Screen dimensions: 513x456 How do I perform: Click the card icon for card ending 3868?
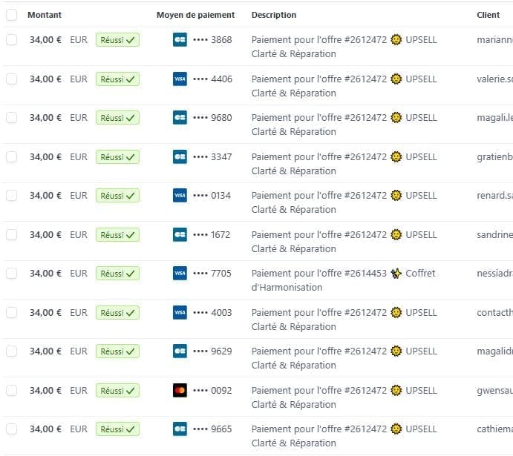(179, 40)
